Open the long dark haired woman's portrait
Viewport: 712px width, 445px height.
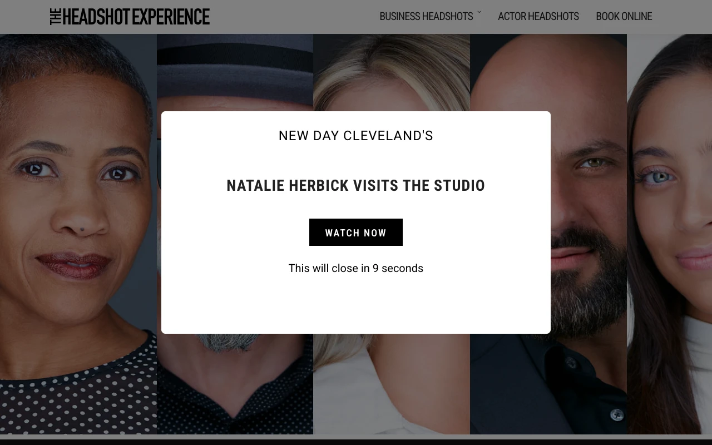pyautogui.click(x=669, y=234)
